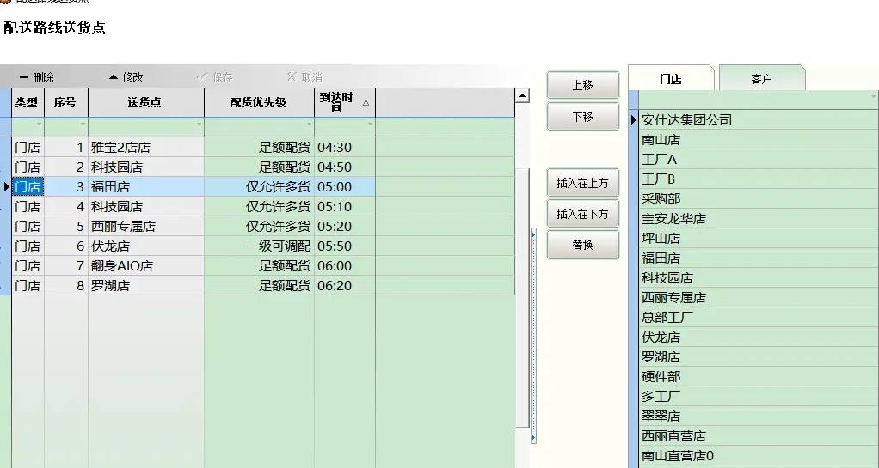Click the 配货优先级 column header
Image resolution: width=879 pixels, height=468 pixels.
coord(260,102)
